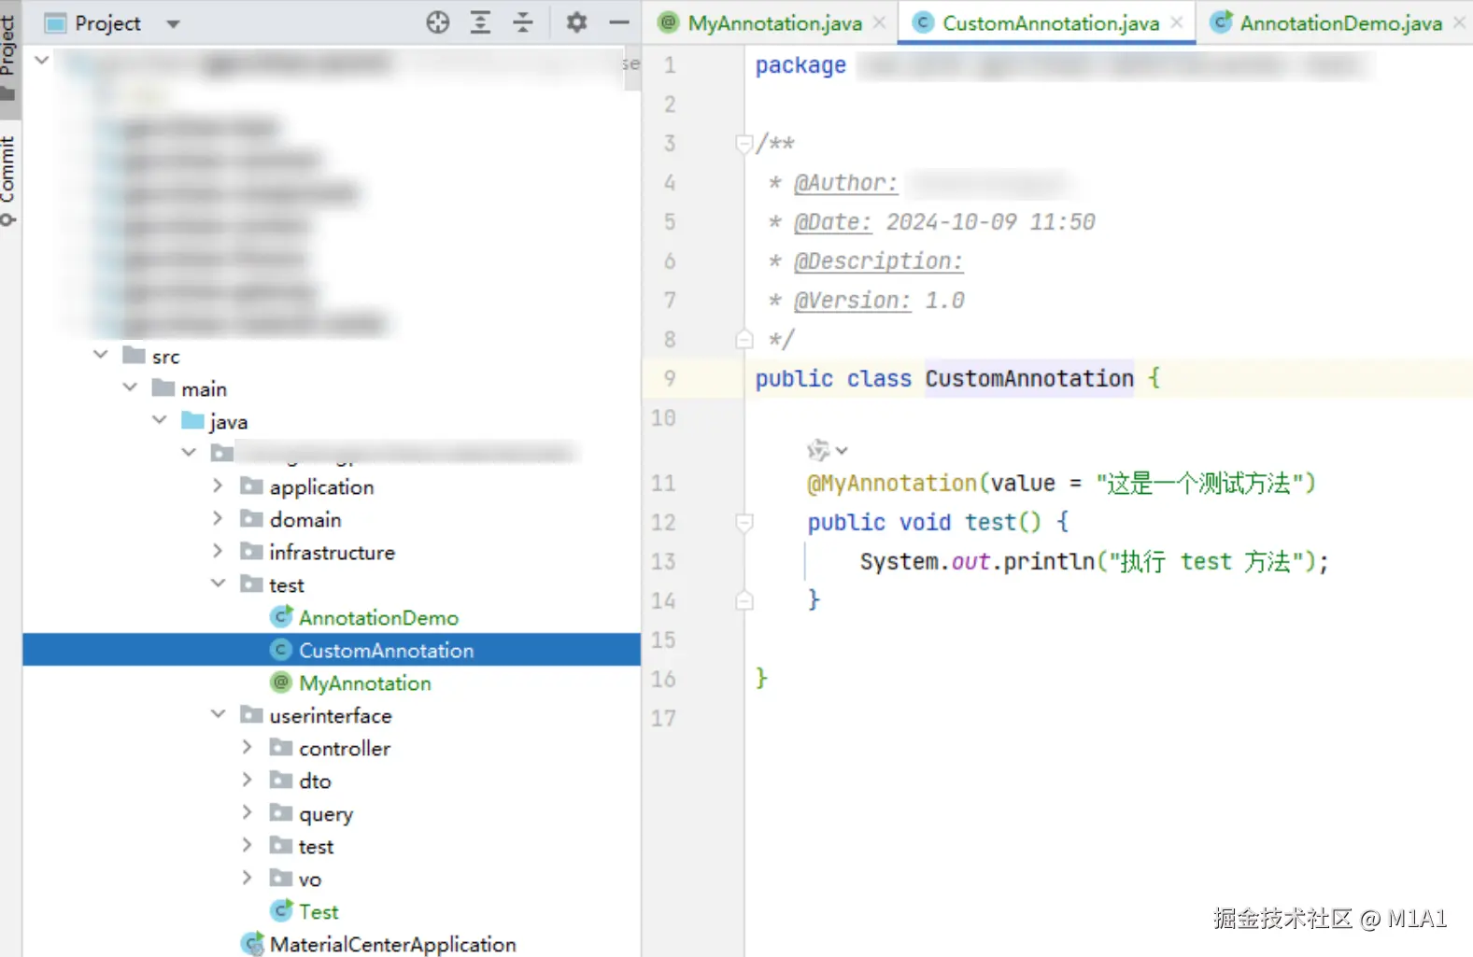Click the src folder icon
Viewport: 1473px width, 957px height.
click(135, 356)
